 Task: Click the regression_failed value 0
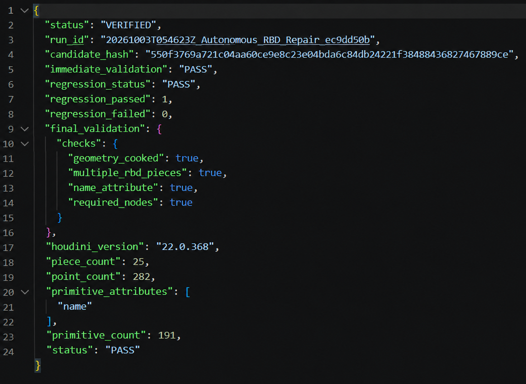point(165,114)
